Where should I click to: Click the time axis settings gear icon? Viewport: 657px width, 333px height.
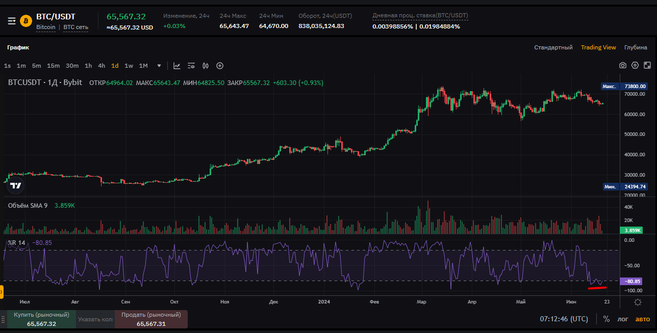point(638,302)
